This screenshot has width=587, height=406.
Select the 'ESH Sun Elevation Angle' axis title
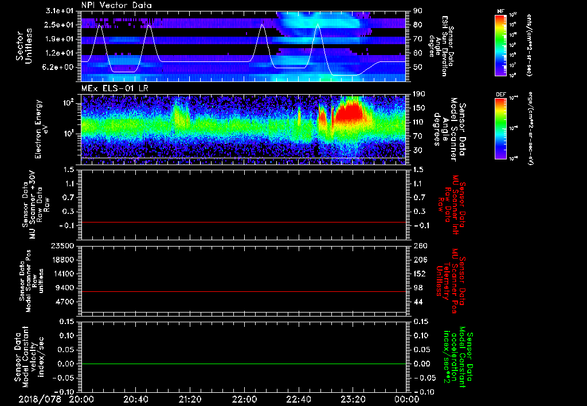(x=441, y=46)
